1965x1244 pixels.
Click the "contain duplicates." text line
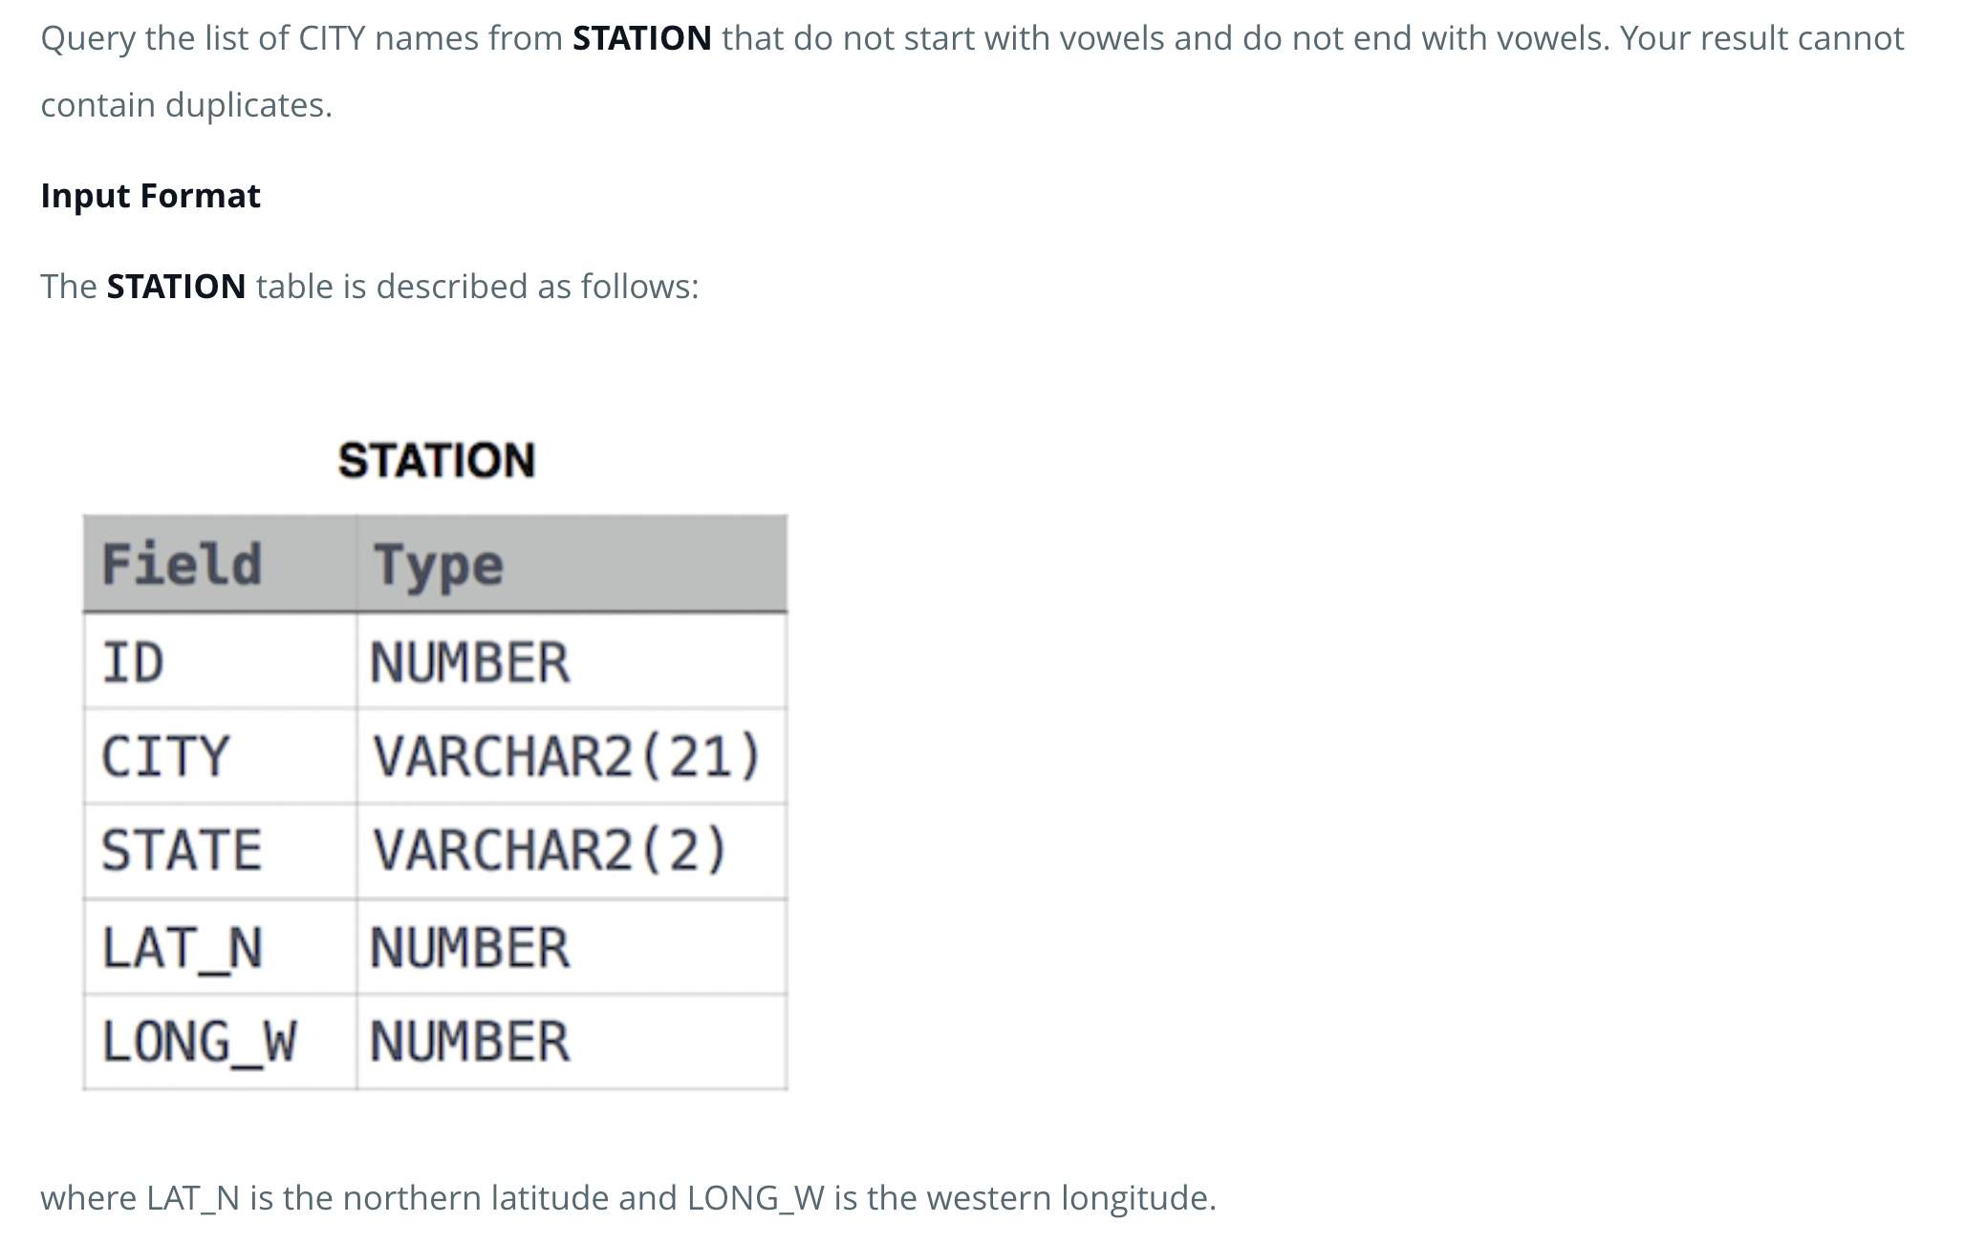tap(186, 105)
